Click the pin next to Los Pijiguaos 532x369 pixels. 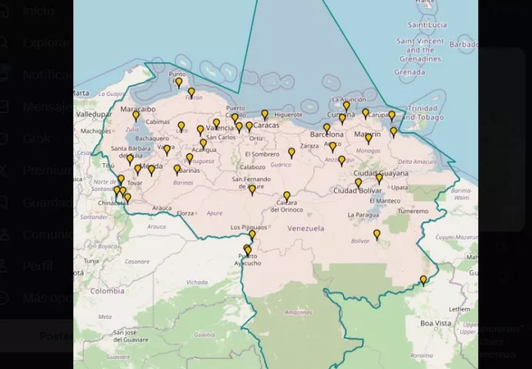pyautogui.click(x=252, y=235)
